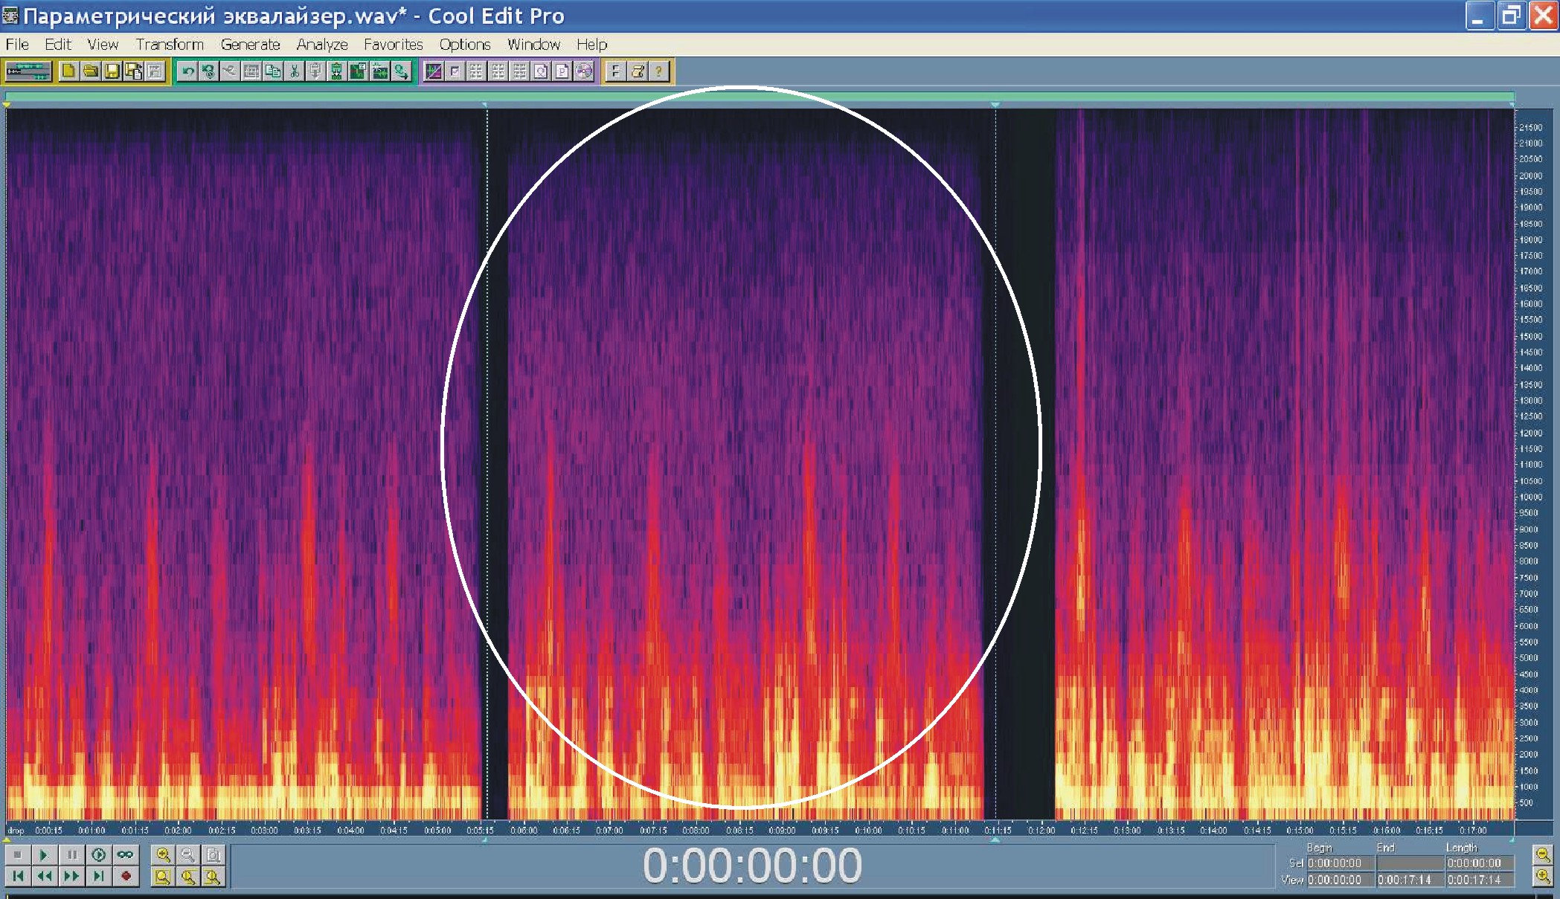
Task: Jump to the end with the skip-forward button
Action: click(x=98, y=876)
